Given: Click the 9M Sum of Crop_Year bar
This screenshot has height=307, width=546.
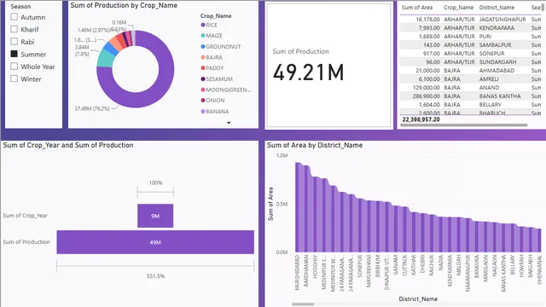Looking at the screenshot, I should click(155, 216).
